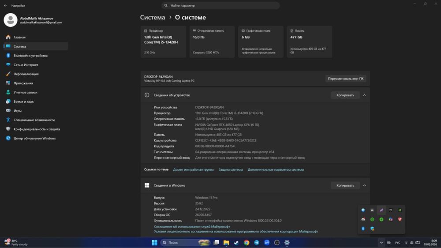441x248 pixels.
Task: Open Steam from the taskbar
Action: coord(236,242)
